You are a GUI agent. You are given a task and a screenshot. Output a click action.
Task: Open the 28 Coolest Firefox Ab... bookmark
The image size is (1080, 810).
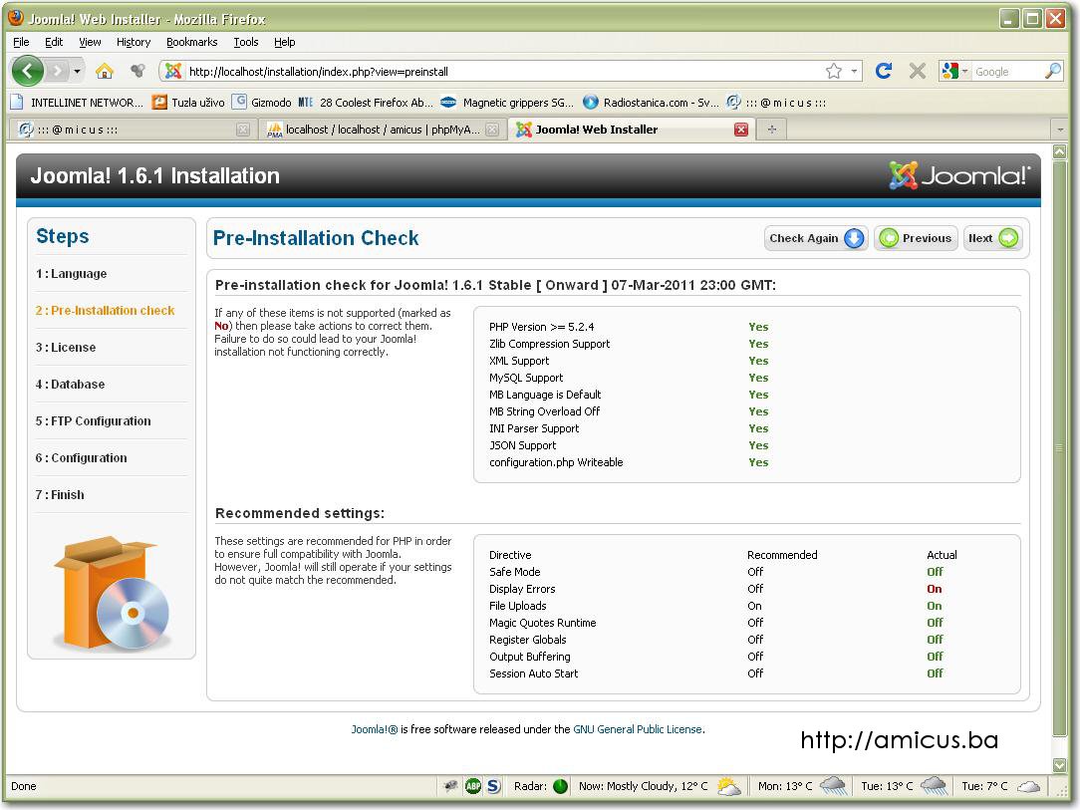pyautogui.click(x=366, y=103)
